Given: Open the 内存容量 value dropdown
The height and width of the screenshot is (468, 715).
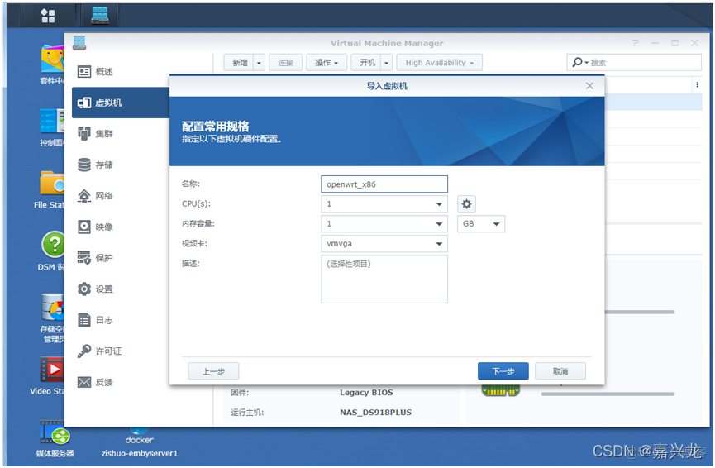Looking at the screenshot, I should (384, 224).
